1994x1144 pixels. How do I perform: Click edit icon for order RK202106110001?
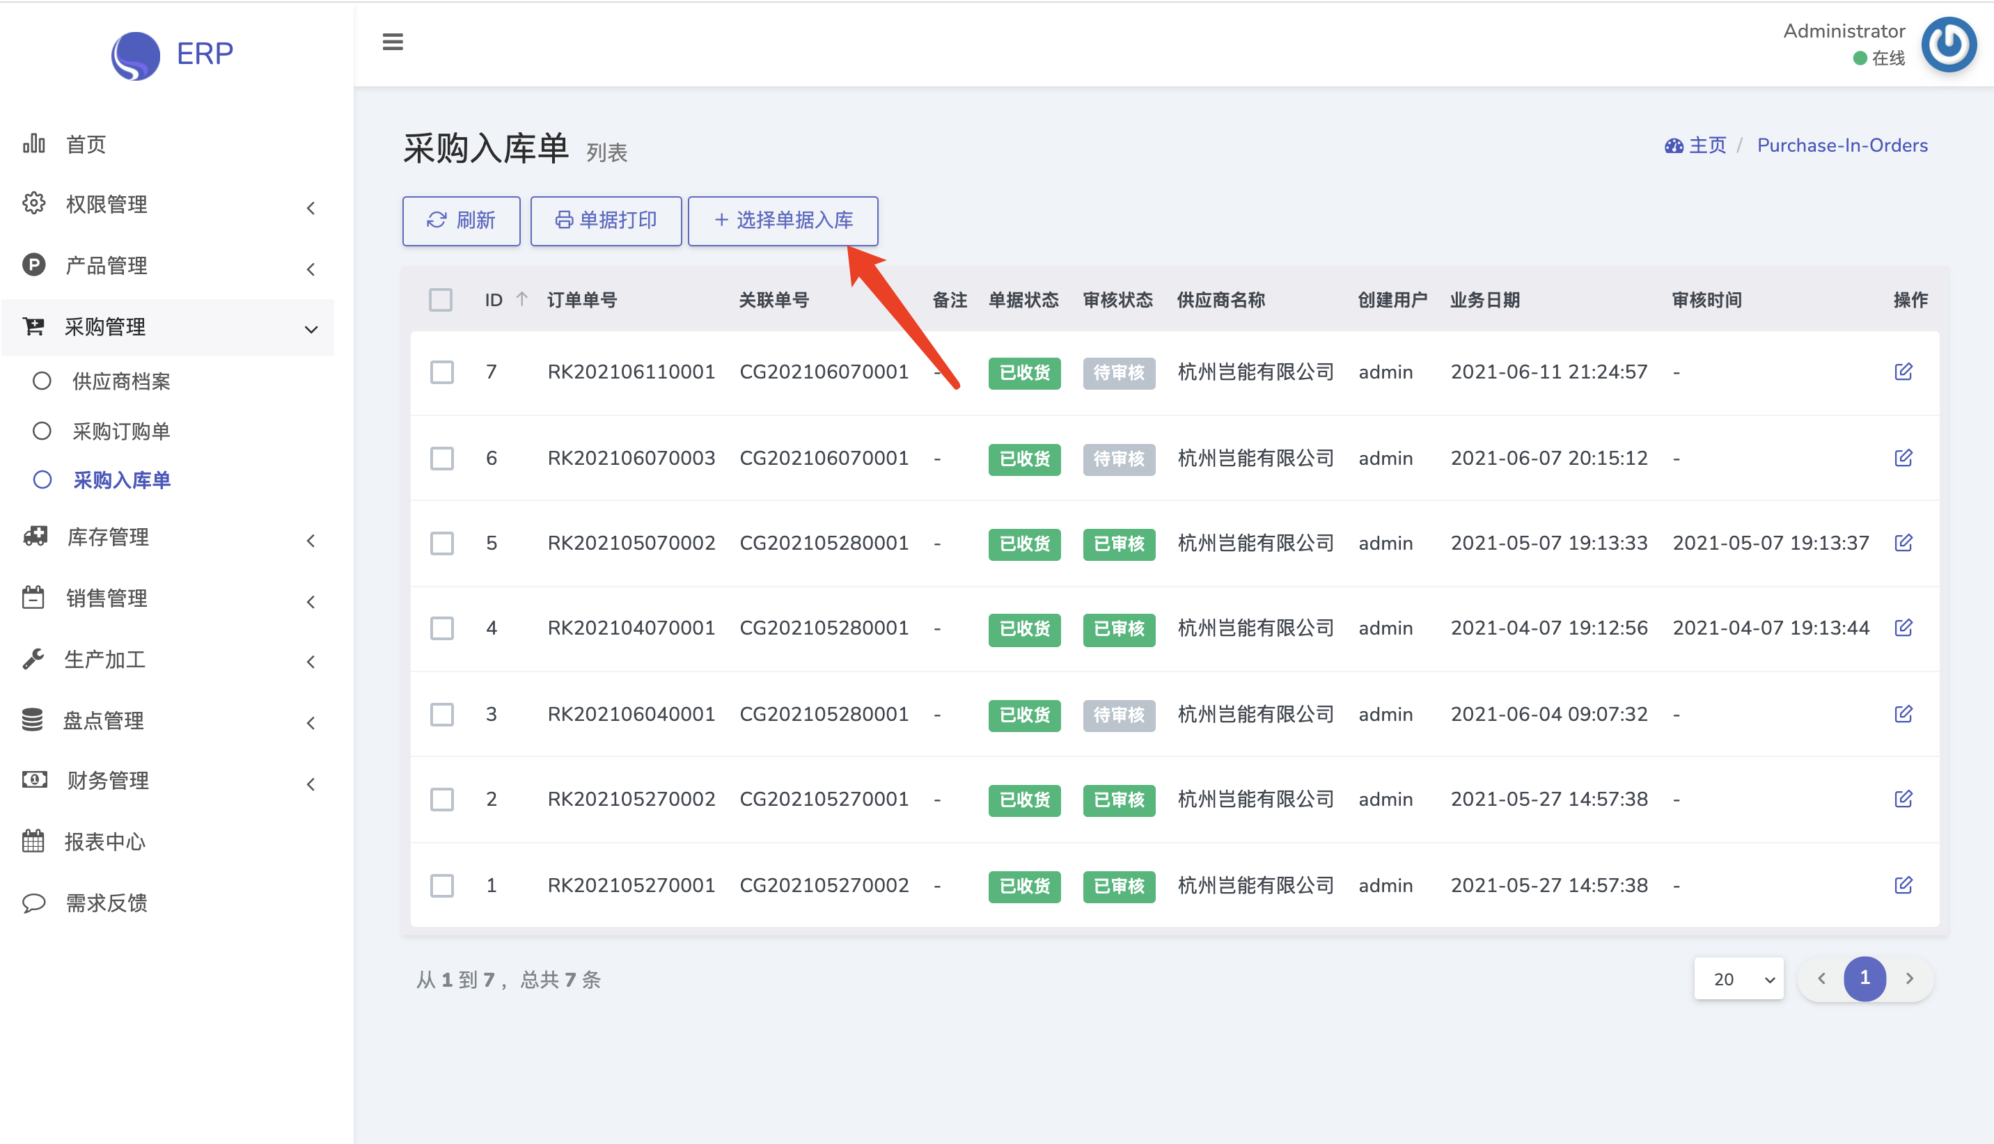tap(1903, 372)
